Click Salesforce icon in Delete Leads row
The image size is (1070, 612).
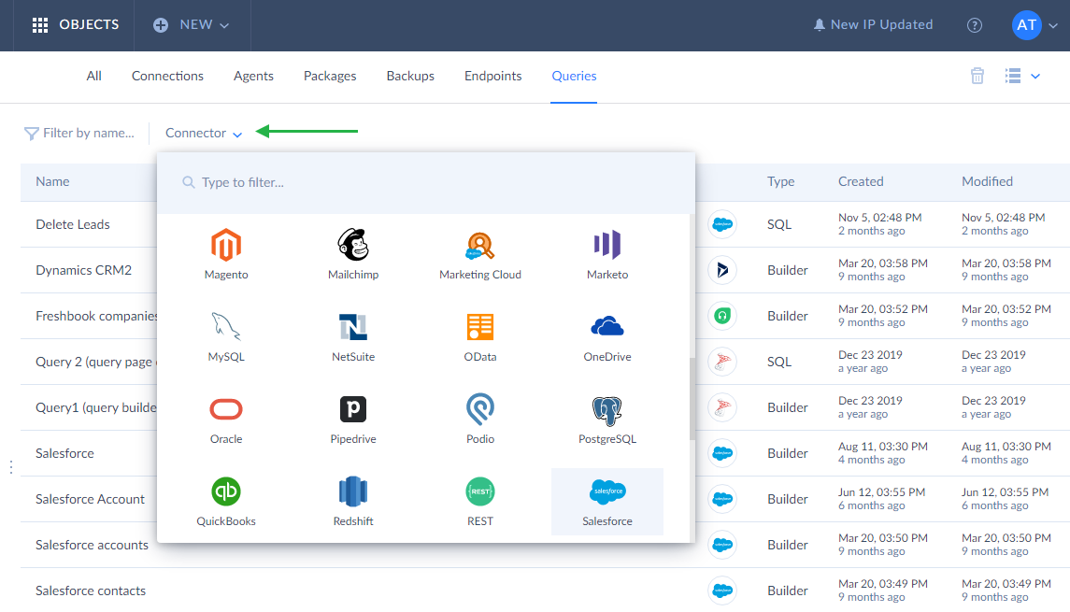(722, 224)
